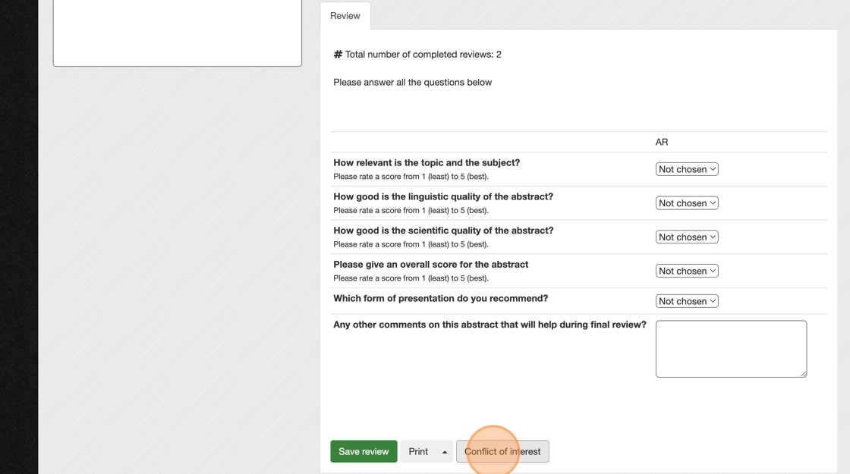Image resolution: width=850 pixels, height=474 pixels.
Task: Open the Print options caret arrow
Action: [x=445, y=452]
